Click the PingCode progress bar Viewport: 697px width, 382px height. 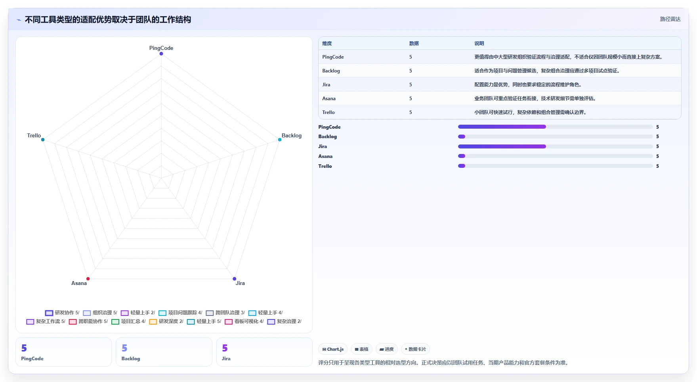point(555,127)
